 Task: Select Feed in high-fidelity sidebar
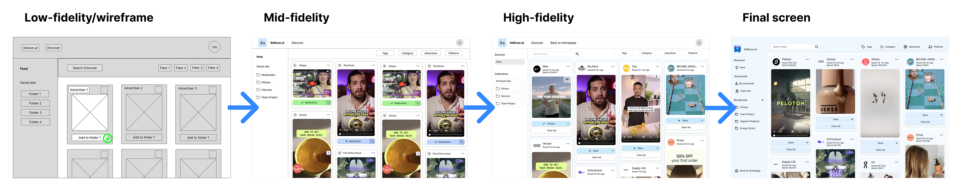click(x=509, y=62)
